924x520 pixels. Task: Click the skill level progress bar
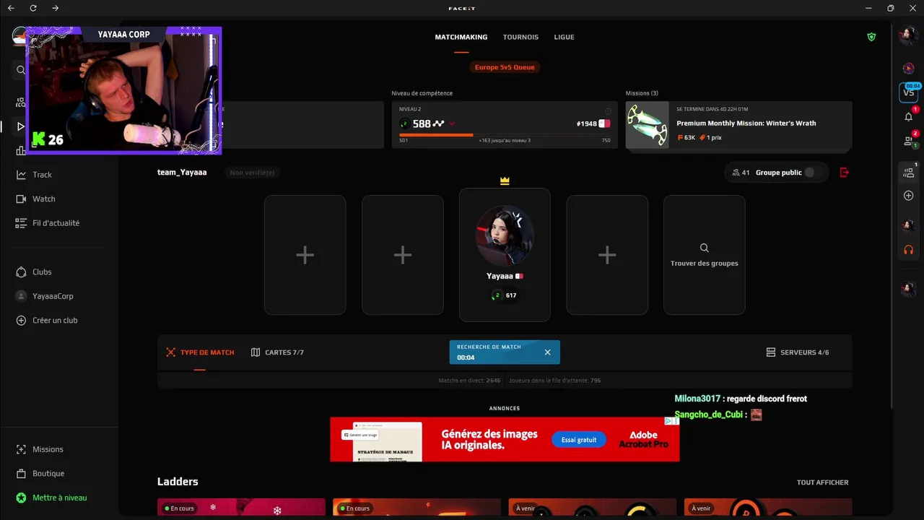pyautogui.click(x=505, y=134)
